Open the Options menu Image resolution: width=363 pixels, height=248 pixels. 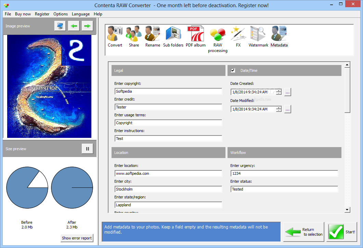coord(61,14)
